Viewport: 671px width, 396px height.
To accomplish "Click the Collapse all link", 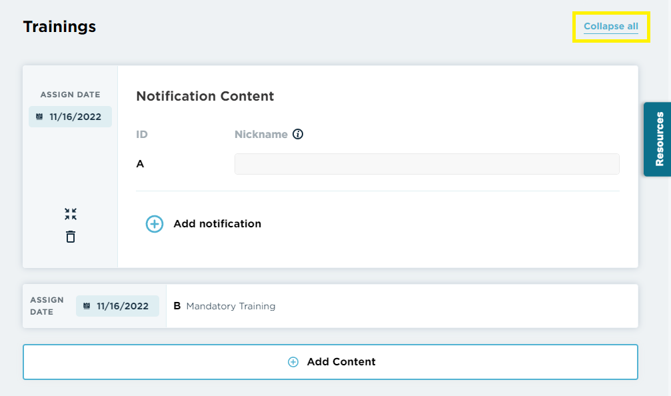I will tap(610, 26).
